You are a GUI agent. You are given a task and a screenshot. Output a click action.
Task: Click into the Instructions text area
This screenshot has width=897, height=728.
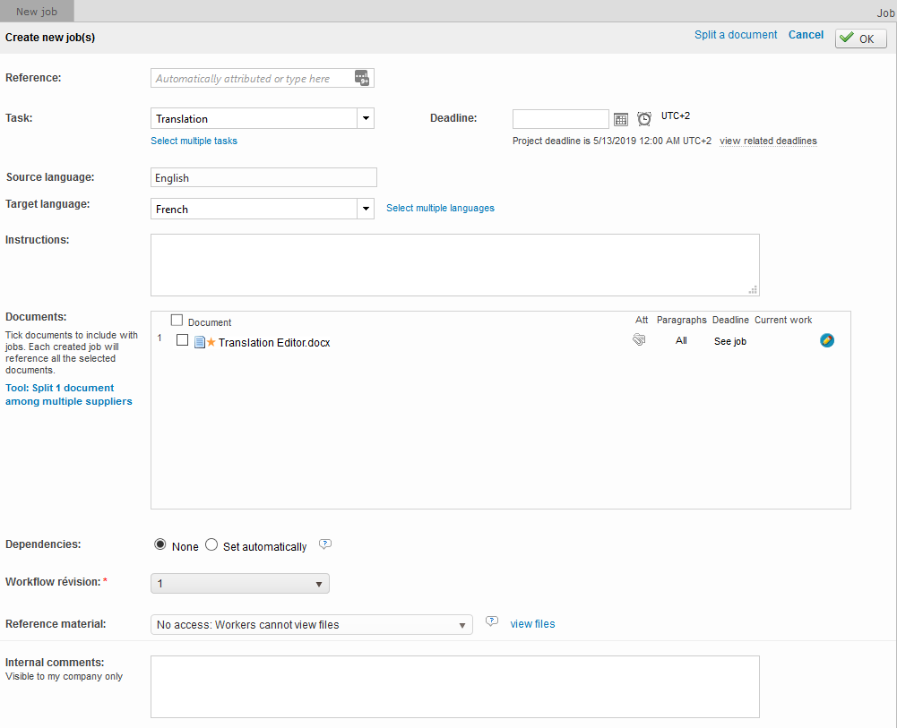[x=454, y=264]
